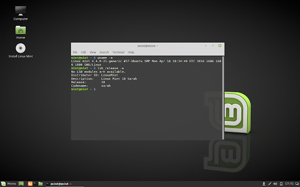
Task: Launch the Terminal panel launcher
Action: coord(35,184)
